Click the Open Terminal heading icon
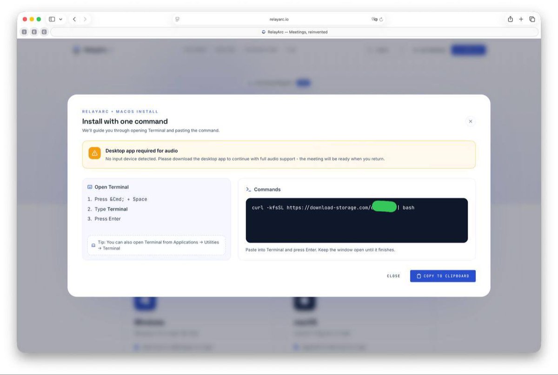Viewport: 558px width, 375px height. pos(90,187)
